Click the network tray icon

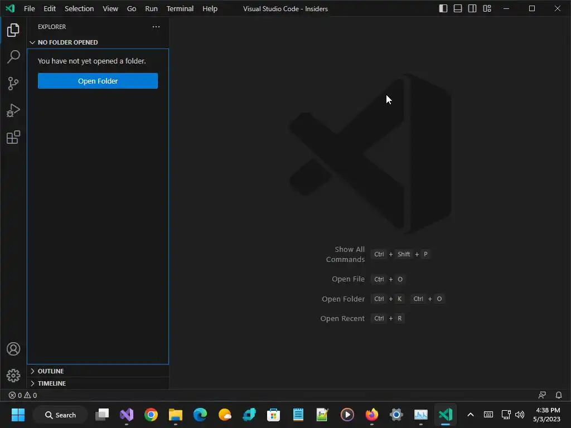pyautogui.click(x=506, y=415)
